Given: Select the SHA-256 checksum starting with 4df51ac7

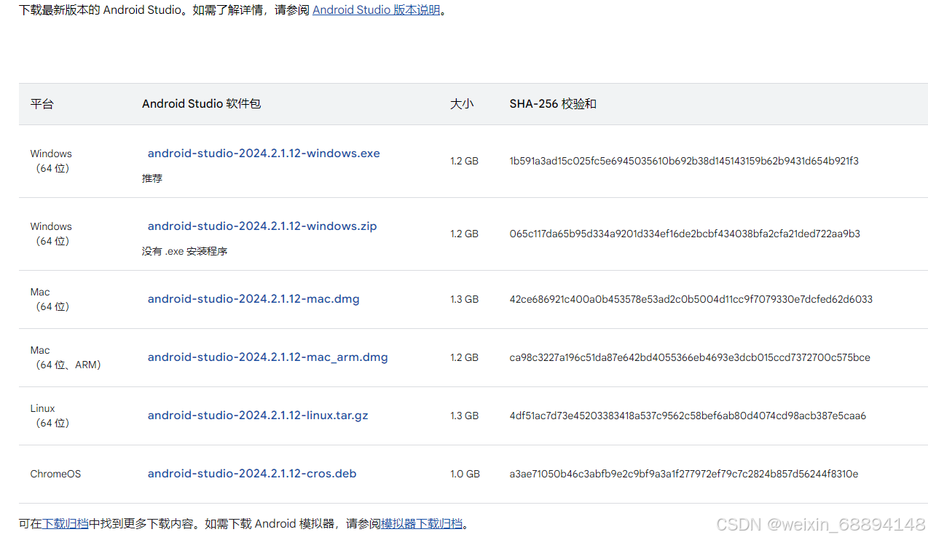Looking at the screenshot, I should tap(688, 416).
